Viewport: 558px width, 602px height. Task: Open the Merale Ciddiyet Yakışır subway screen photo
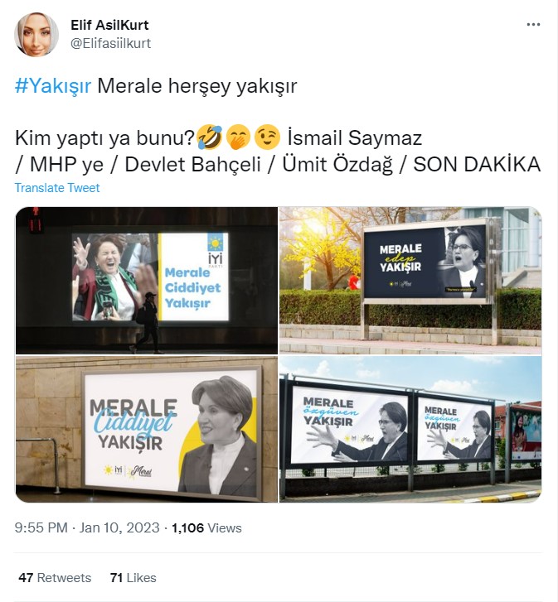147,280
